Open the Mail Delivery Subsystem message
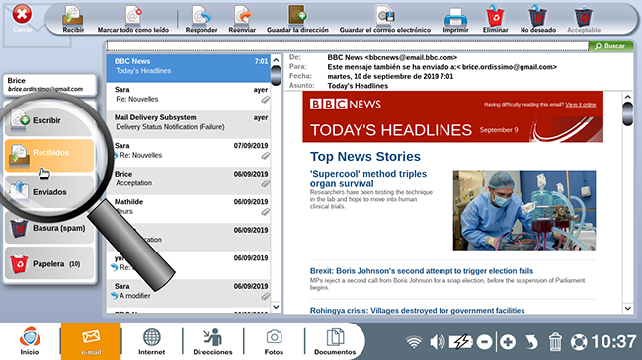 tap(188, 124)
